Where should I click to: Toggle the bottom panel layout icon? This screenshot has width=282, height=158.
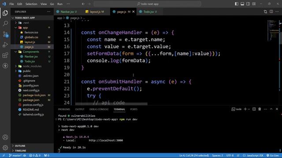[x=242, y=4]
